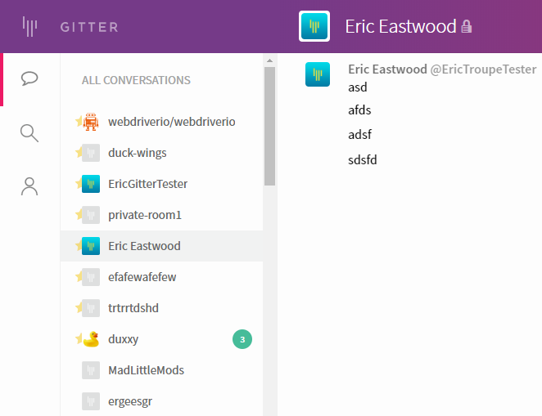Open the MadLittleMods room
This screenshot has width=542, height=416.
161,370
